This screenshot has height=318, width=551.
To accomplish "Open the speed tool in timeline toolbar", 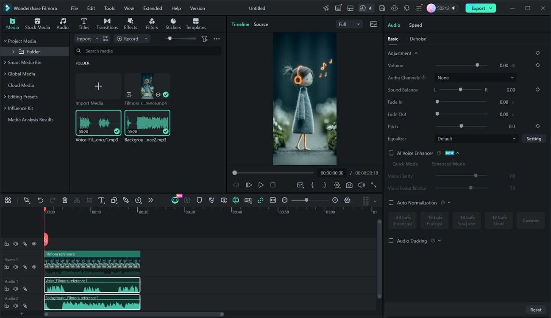I will point(138,200).
